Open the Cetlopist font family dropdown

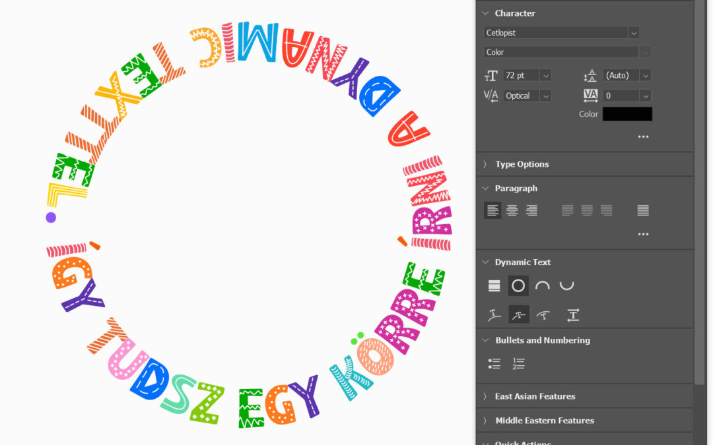tap(632, 32)
